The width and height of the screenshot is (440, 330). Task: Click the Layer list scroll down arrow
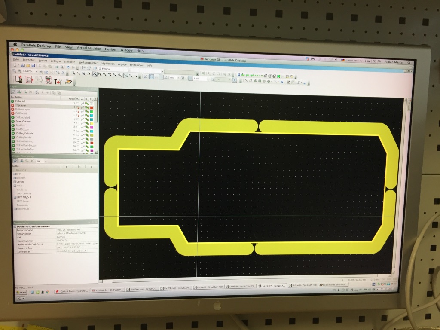coord(96,152)
